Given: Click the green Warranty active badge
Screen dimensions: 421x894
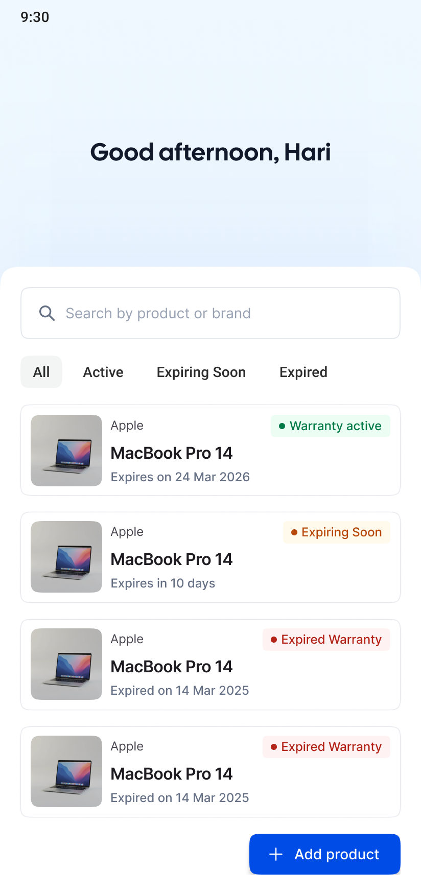Looking at the screenshot, I should 331,426.
